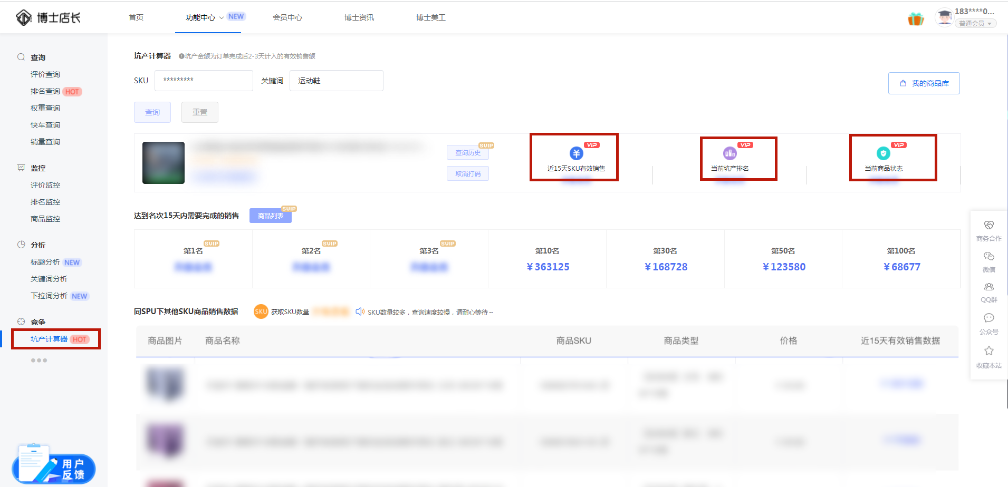Click 第3名 rank card
Screen dimensions: 1008x487
pyautogui.click(x=429, y=259)
